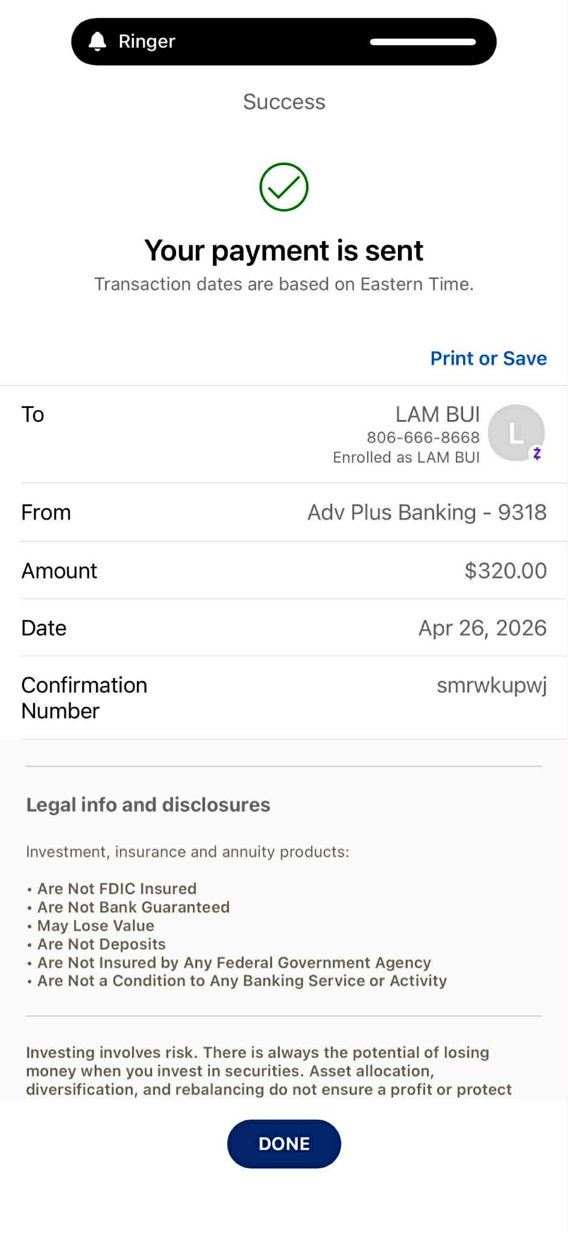Tap the Ringer label in the banner
Screen dimensions: 568x1233
point(147,41)
